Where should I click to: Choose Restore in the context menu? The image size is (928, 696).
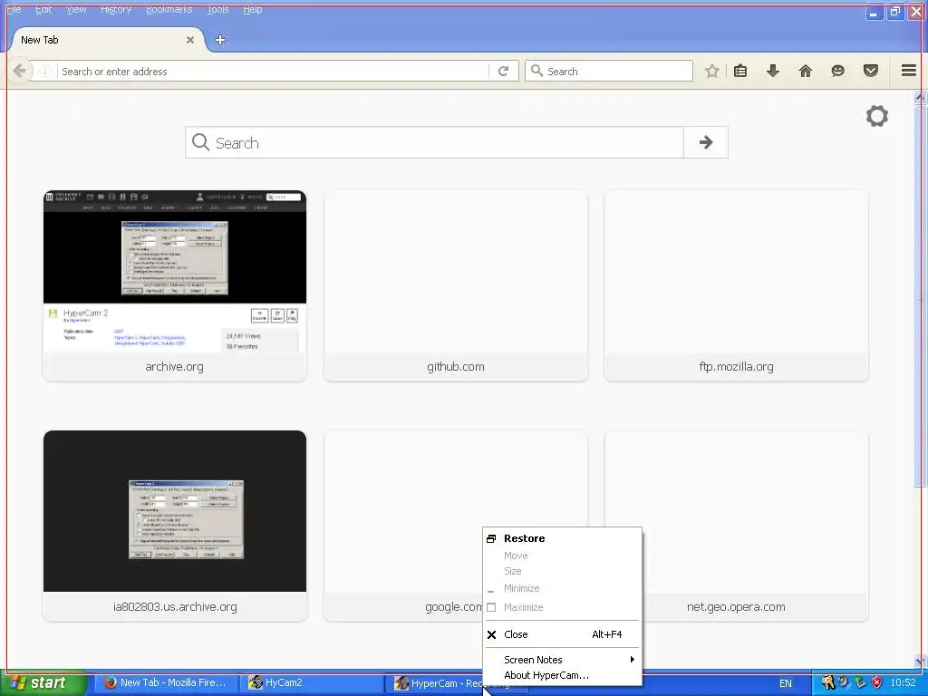[562, 538]
